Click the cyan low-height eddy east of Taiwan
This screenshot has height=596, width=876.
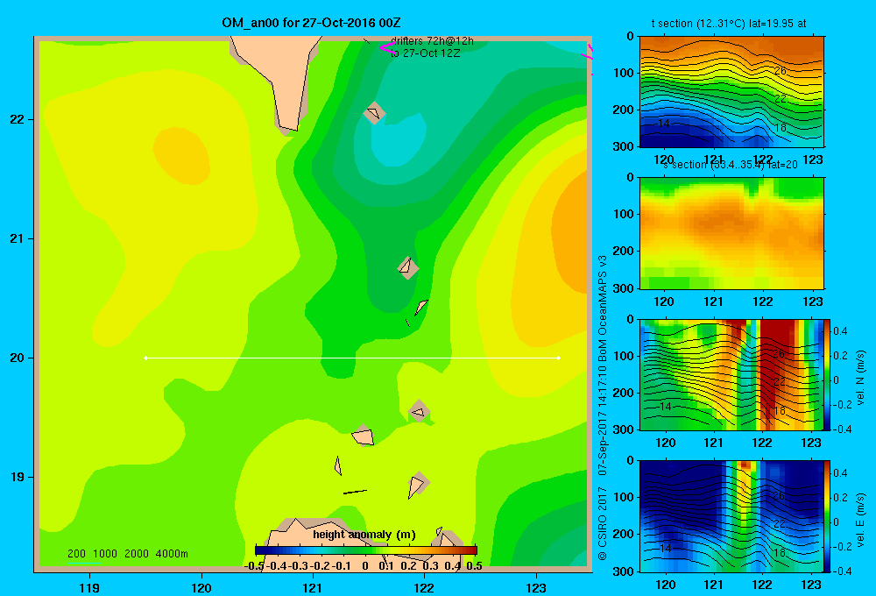click(x=398, y=139)
